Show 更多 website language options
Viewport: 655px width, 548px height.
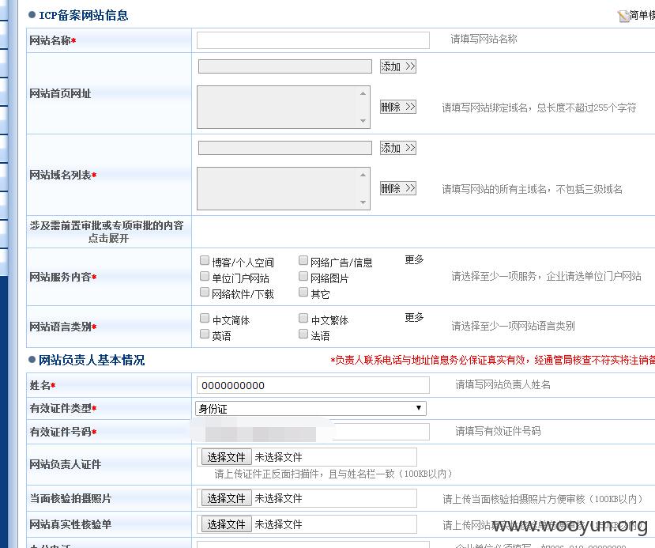coord(414,317)
